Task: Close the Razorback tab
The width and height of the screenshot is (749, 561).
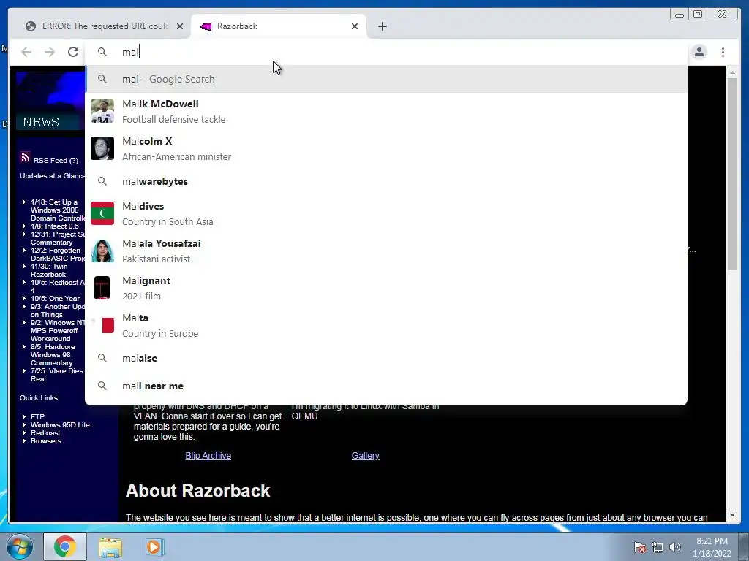Action: click(x=355, y=26)
